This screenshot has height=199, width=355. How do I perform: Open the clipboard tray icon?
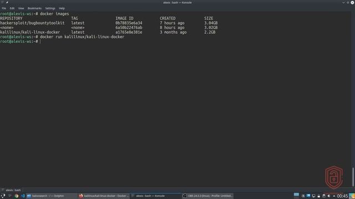[x=324, y=196]
